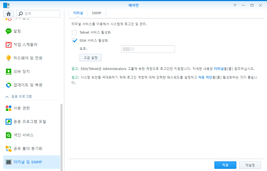Focus the SSH 포트 input field
Image resolution: width=267 pixels, height=171 pixels.
pyautogui.click(x=148, y=49)
